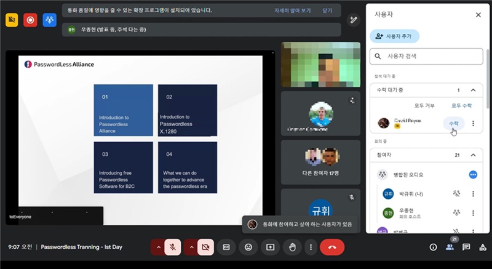Click the red leave call button
Screen dimensions: 492x269
tap(332, 247)
